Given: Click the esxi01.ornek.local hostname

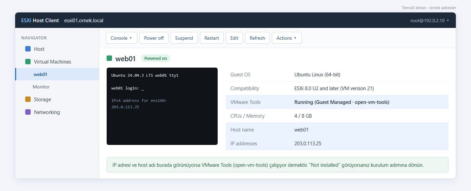Looking at the screenshot, I should [84, 21].
